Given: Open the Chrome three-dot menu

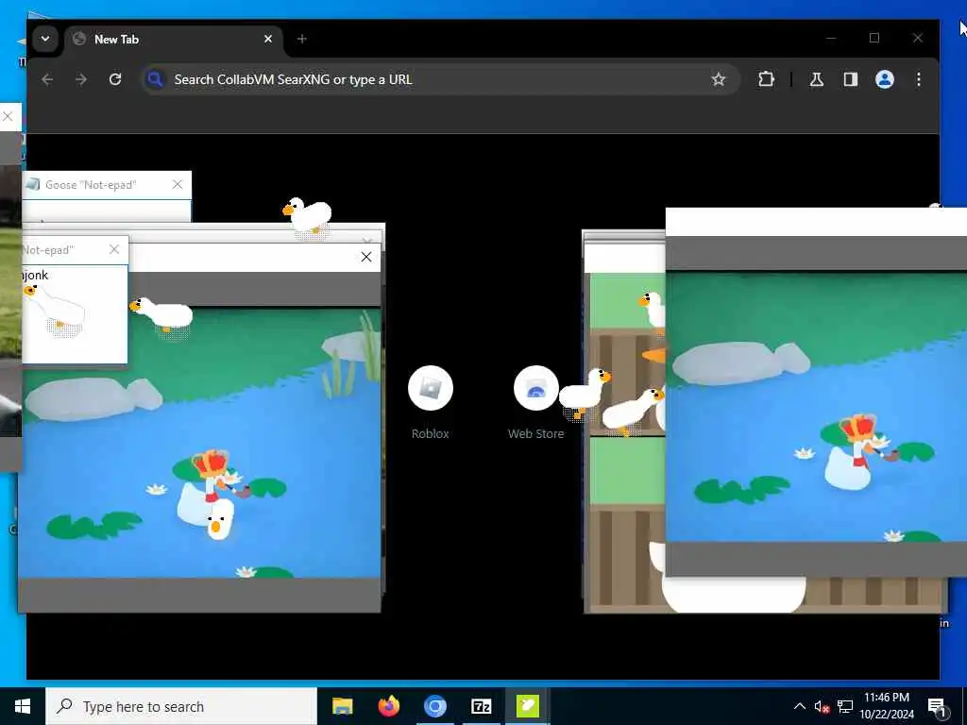Looking at the screenshot, I should 919,79.
